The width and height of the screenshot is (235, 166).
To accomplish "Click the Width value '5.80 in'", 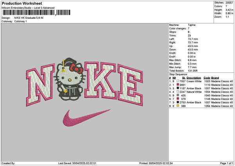I will [x=229, y=13].
